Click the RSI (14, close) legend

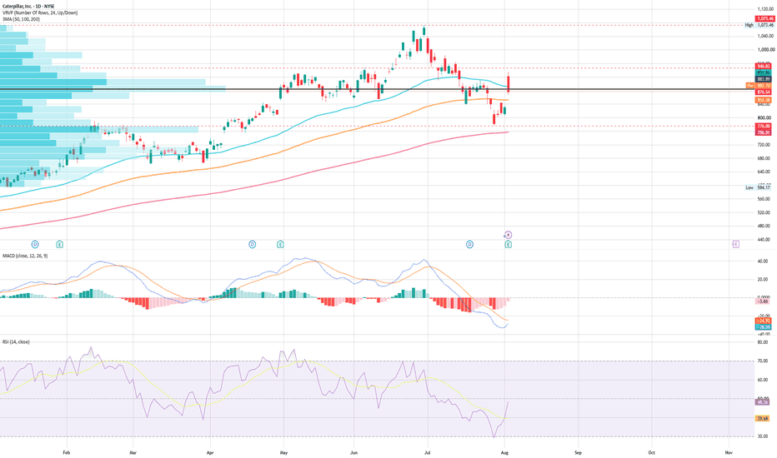tap(16, 341)
